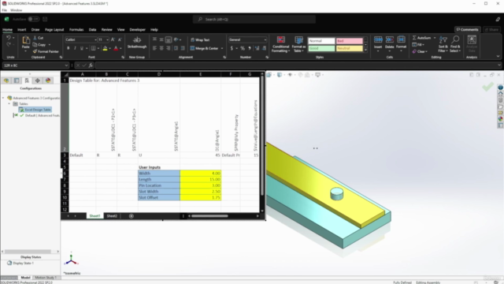Viewport: 504px width, 284px height.
Task: Click the Percent Style icon
Action: (x=243, y=48)
